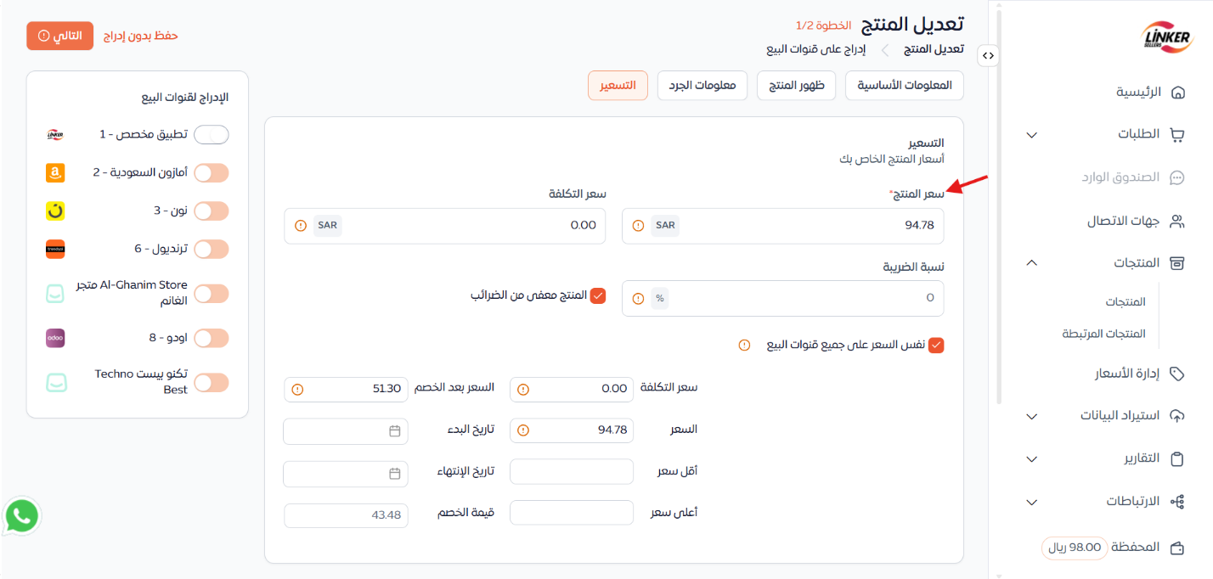Open the ظهور المنتج tab
1213x579 pixels.
coord(797,85)
